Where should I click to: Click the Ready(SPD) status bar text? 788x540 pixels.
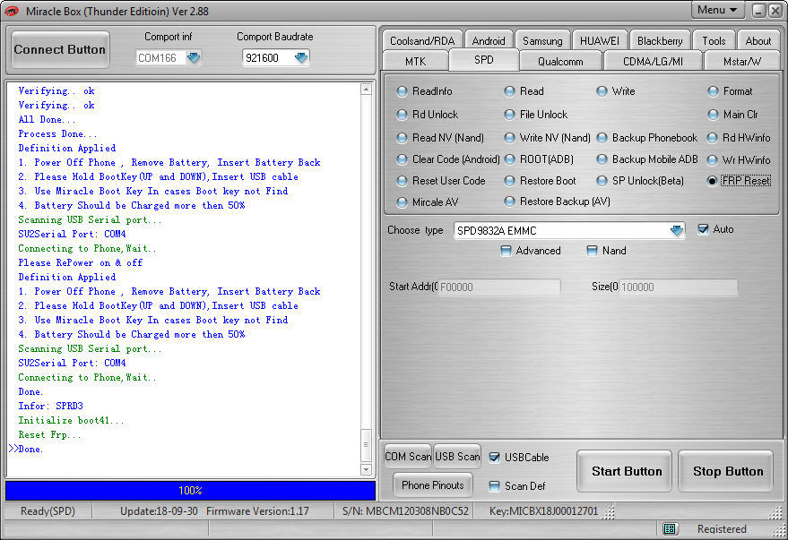[48, 510]
